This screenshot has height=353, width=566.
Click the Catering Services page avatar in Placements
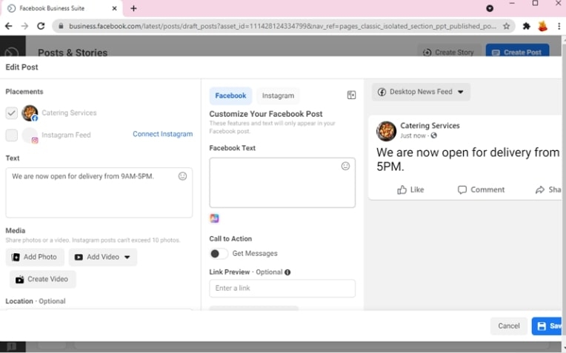click(x=30, y=113)
